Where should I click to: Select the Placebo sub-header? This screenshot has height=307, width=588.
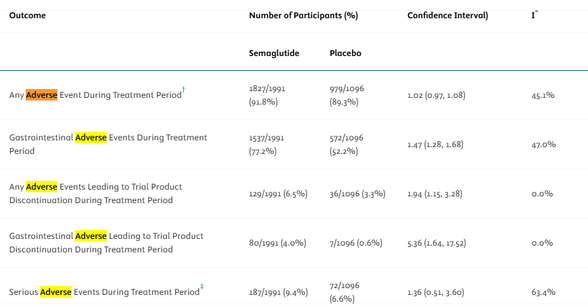[x=345, y=53]
